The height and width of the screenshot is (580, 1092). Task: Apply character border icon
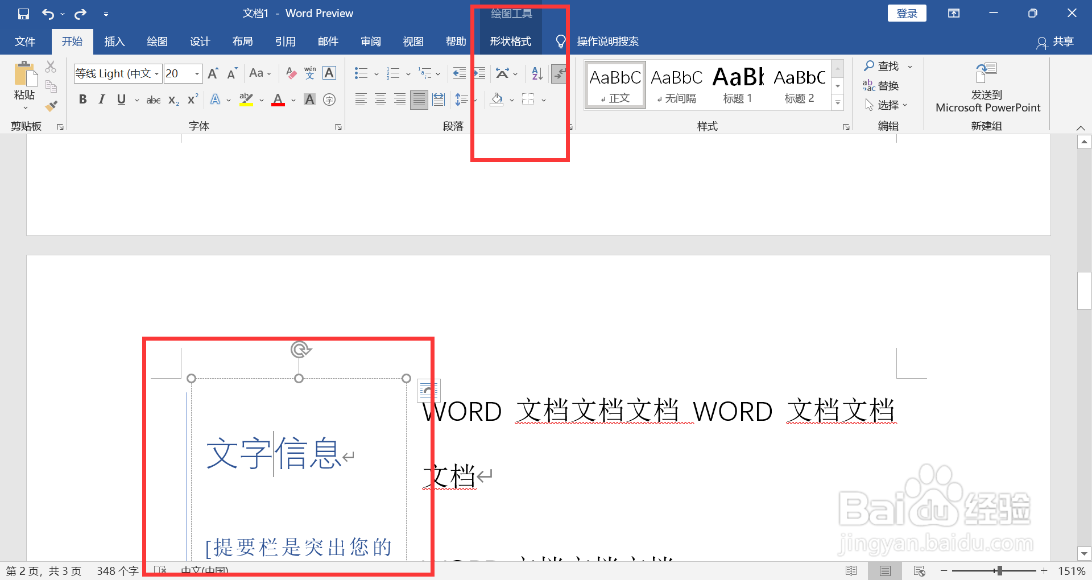(329, 73)
